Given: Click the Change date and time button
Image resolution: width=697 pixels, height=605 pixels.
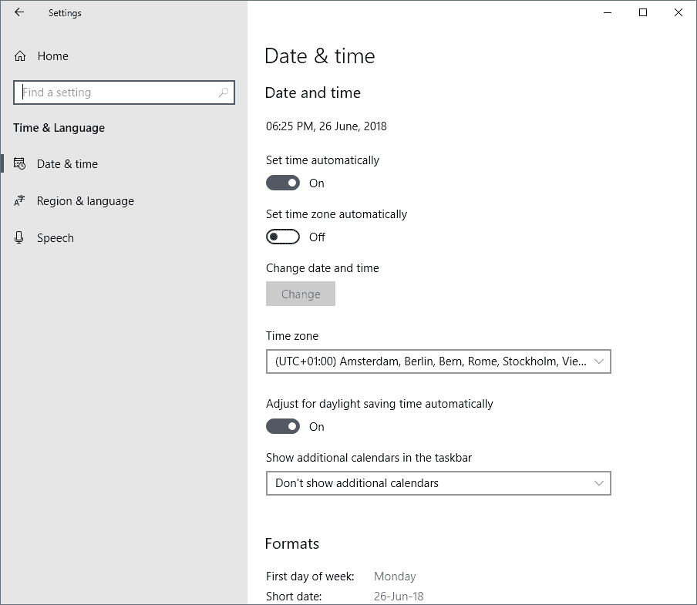Looking at the screenshot, I should coord(301,294).
